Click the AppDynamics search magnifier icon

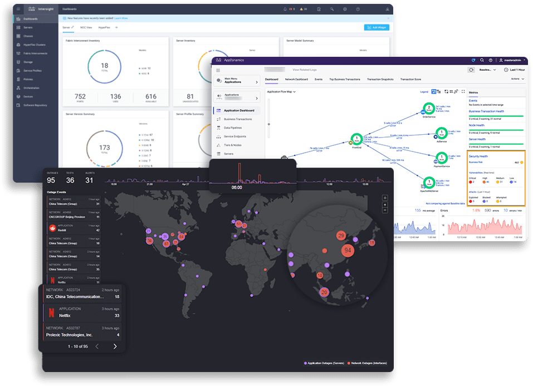click(x=482, y=60)
